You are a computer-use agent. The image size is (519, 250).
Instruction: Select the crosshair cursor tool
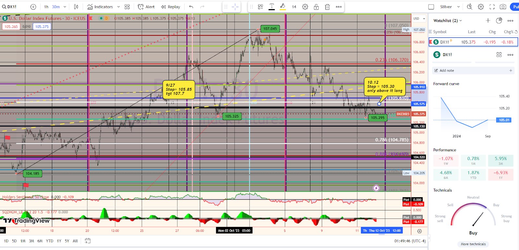235,7
